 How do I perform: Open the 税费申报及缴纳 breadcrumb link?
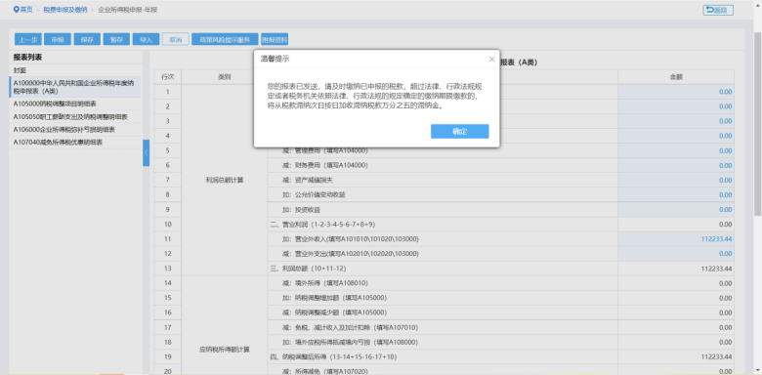coord(65,10)
